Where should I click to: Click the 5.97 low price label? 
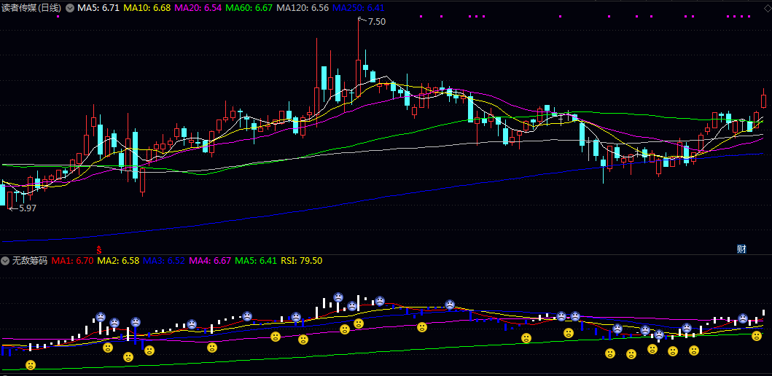coord(27,208)
